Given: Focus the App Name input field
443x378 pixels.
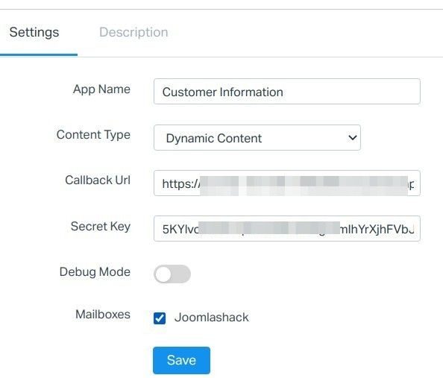Looking at the screenshot, I should 287,92.
